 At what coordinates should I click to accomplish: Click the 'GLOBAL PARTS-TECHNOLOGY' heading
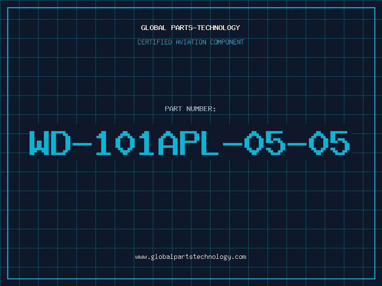(x=191, y=28)
